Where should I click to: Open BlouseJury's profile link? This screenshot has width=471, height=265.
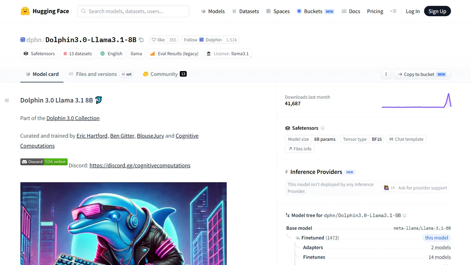[150, 136]
